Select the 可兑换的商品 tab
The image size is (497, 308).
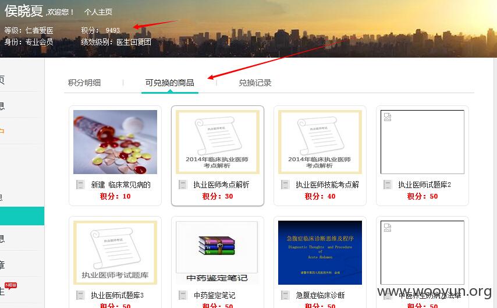coord(169,83)
